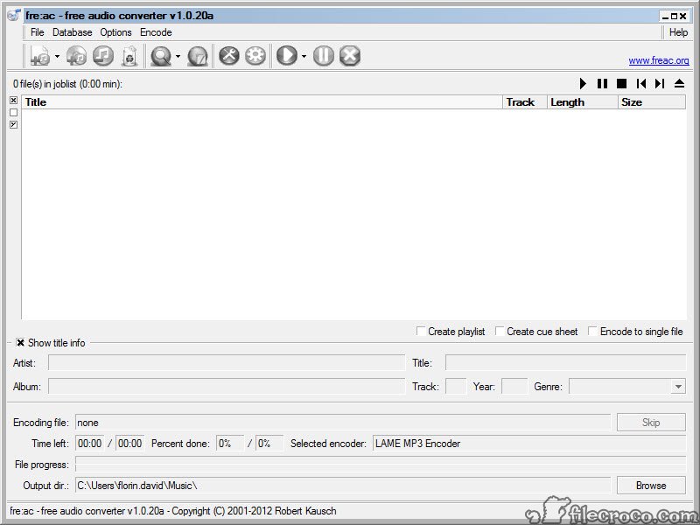Click the toolbar Stop encoding X icon
Screen dimensions: 700x525
[350, 56]
